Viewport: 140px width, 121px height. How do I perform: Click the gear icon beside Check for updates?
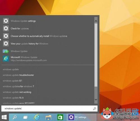coord(6,28)
